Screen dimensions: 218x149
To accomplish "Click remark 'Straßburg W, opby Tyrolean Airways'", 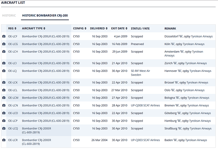I will (188, 129).
